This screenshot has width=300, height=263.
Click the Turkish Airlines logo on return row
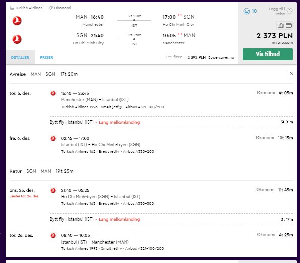(x=17, y=39)
